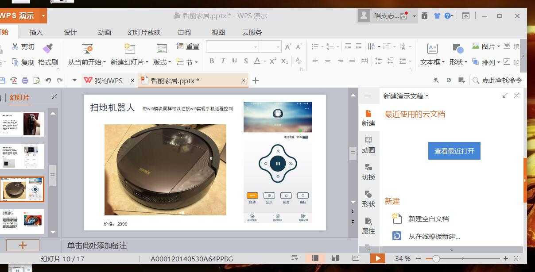Open the 设计 ribbon tab
The image size is (535, 272).
pos(70,32)
